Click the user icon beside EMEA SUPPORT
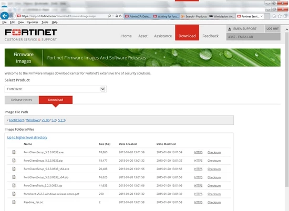The height and width of the screenshot is (211, 289). (230, 29)
